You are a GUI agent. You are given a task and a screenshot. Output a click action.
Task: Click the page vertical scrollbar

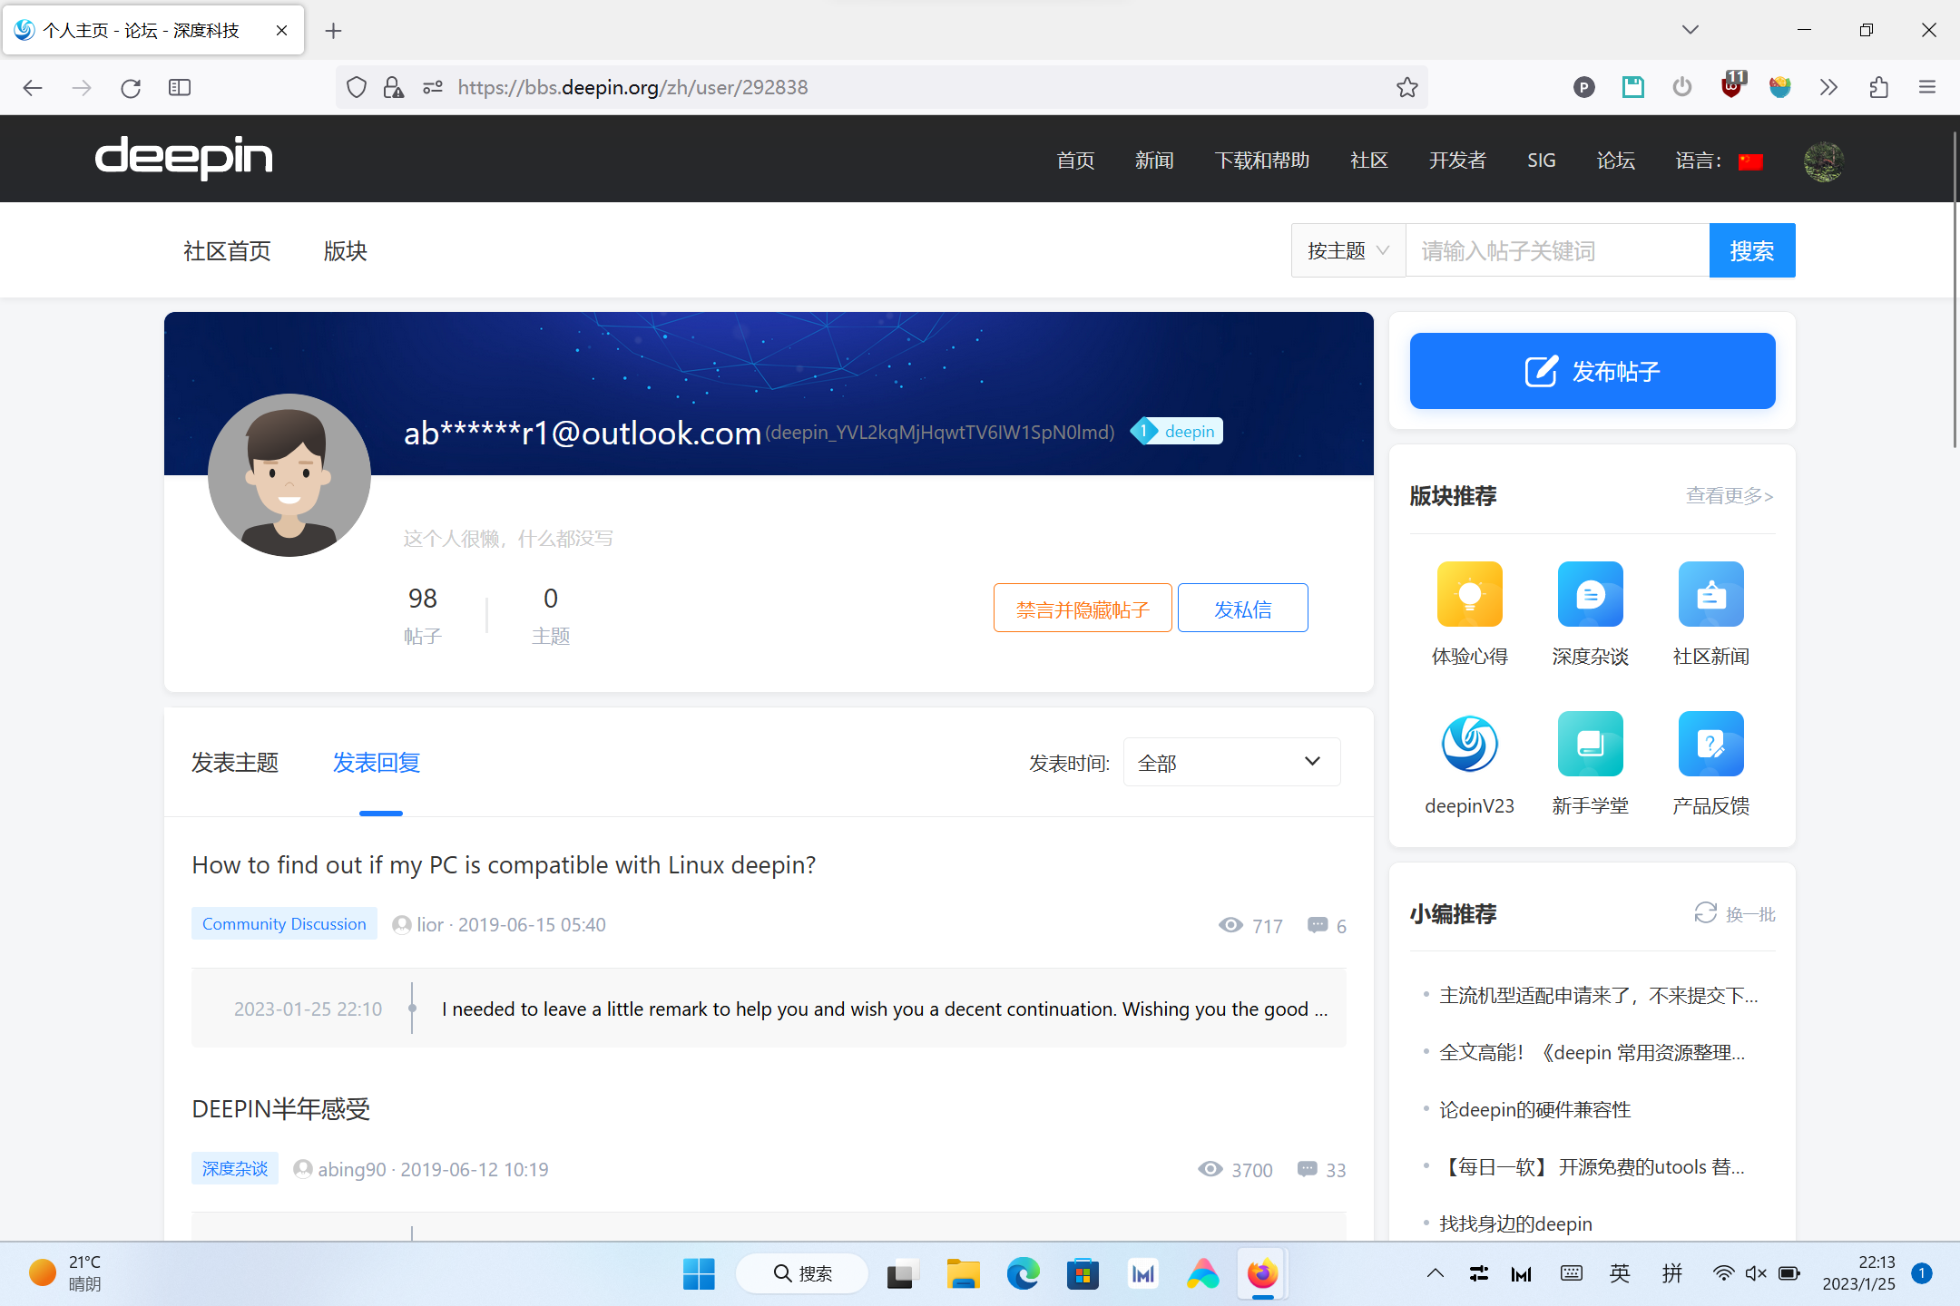[1954, 290]
